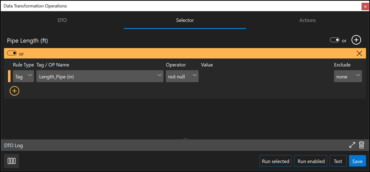Open the Length_Pipe (in) tag dropdown
370x172 pixels.
pyautogui.click(x=100, y=77)
